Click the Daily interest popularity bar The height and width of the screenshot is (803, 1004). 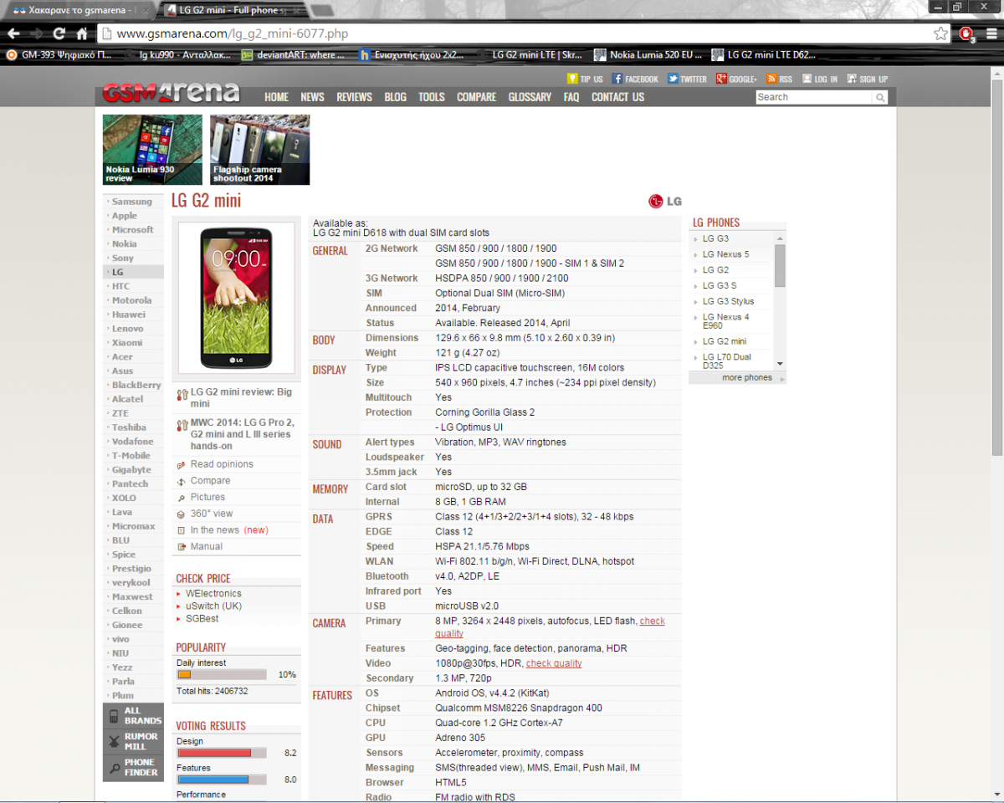coord(221,674)
